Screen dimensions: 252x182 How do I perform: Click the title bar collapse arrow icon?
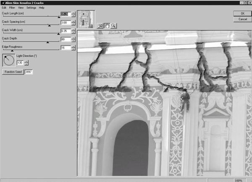(3, 3)
